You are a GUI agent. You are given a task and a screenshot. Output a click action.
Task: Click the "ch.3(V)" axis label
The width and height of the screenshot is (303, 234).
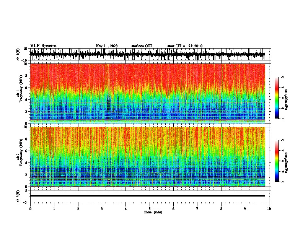pyautogui.click(x=19, y=196)
